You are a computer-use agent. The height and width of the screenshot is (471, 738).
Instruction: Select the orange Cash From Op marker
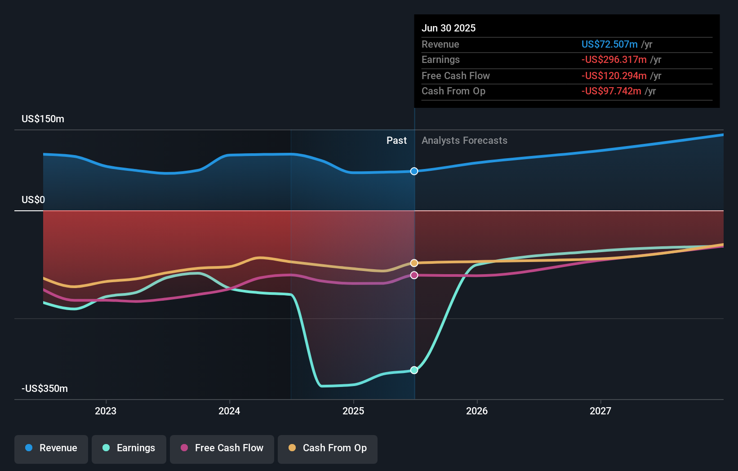tap(413, 263)
